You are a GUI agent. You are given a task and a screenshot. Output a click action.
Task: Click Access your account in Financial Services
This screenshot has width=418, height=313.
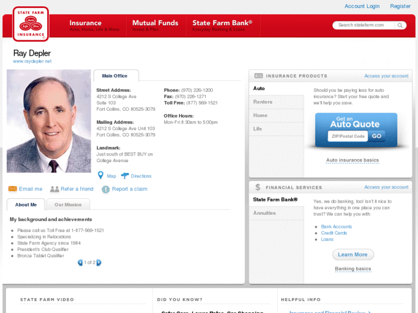click(x=386, y=187)
